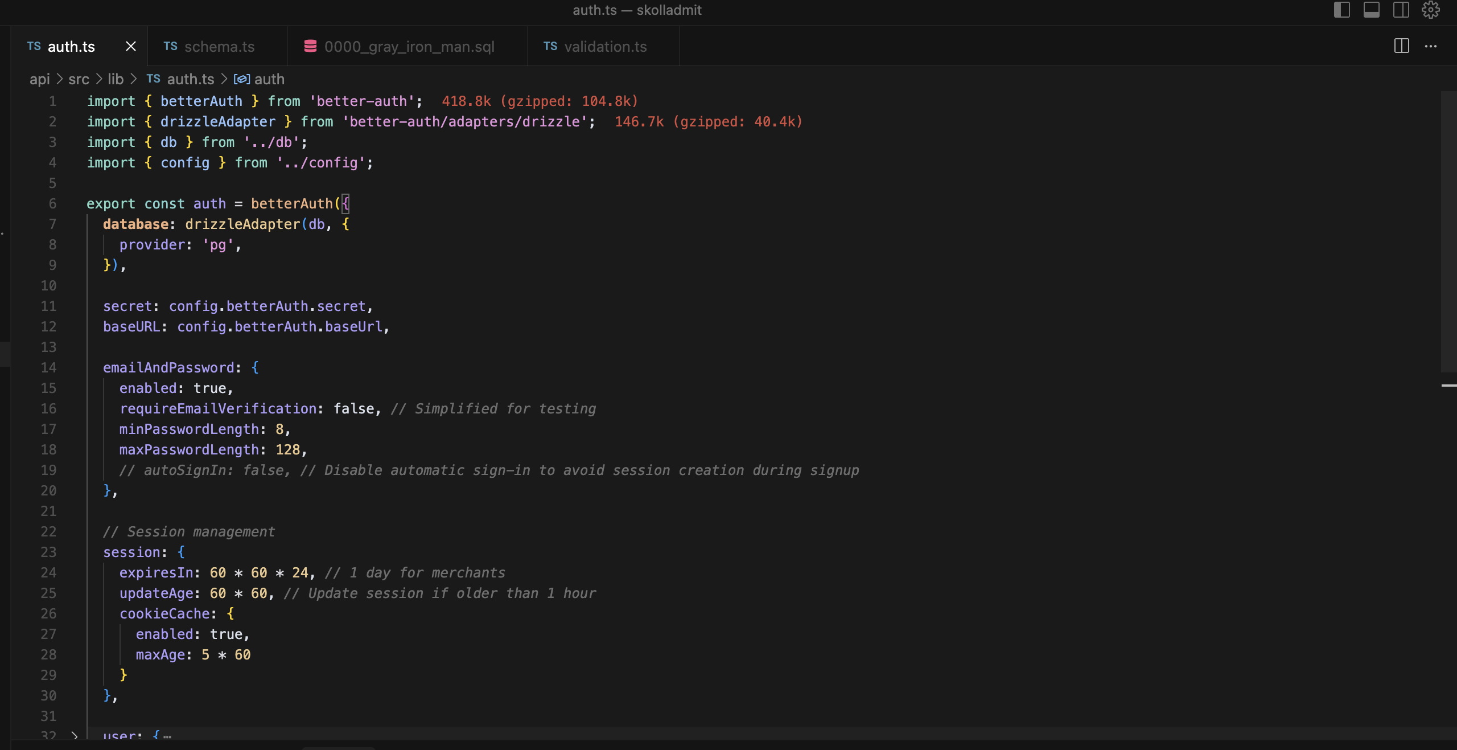Toggle bottom panel layout icon

pos(1371,10)
